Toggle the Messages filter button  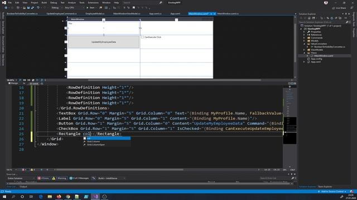coord(79,178)
